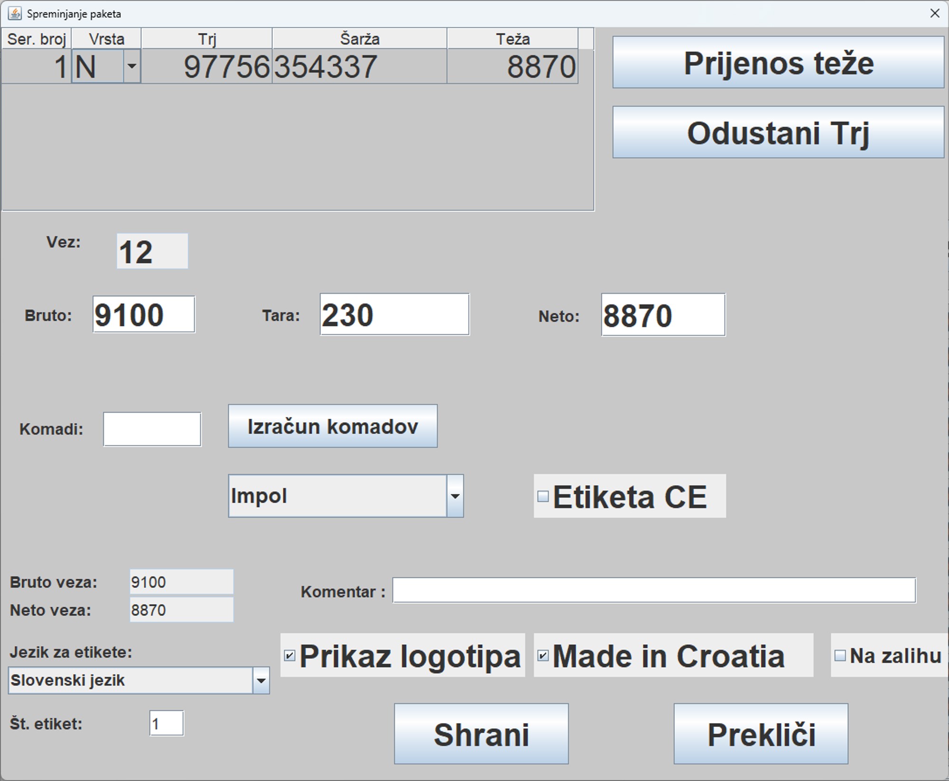Click the Java application icon in title bar

click(15, 13)
